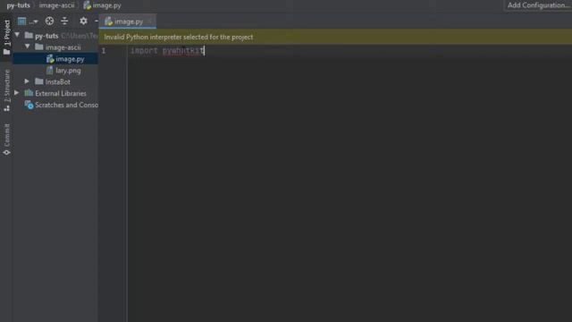Select py-tuts root project row
Screen dimensions: 572x322
[x=55, y=36]
